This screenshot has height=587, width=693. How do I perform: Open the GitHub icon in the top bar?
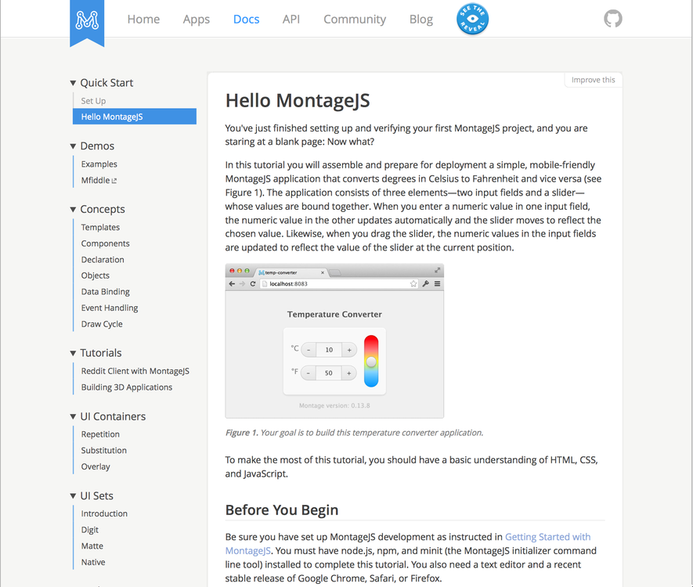(613, 18)
